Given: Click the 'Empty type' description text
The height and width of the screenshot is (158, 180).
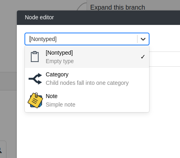Looking at the screenshot, I should [x=60, y=61].
